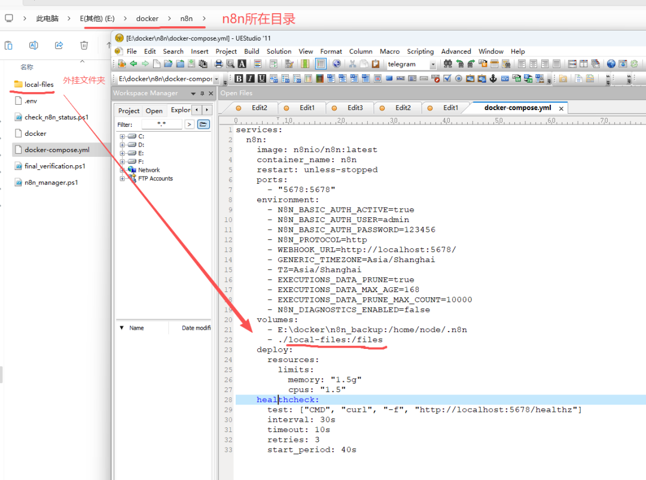Image resolution: width=646 pixels, height=480 pixels.
Task: Click the green Back arrow icon
Action: point(133,64)
